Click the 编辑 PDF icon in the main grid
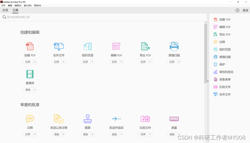The width and height of the screenshot is (250, 143). [116, 46]
